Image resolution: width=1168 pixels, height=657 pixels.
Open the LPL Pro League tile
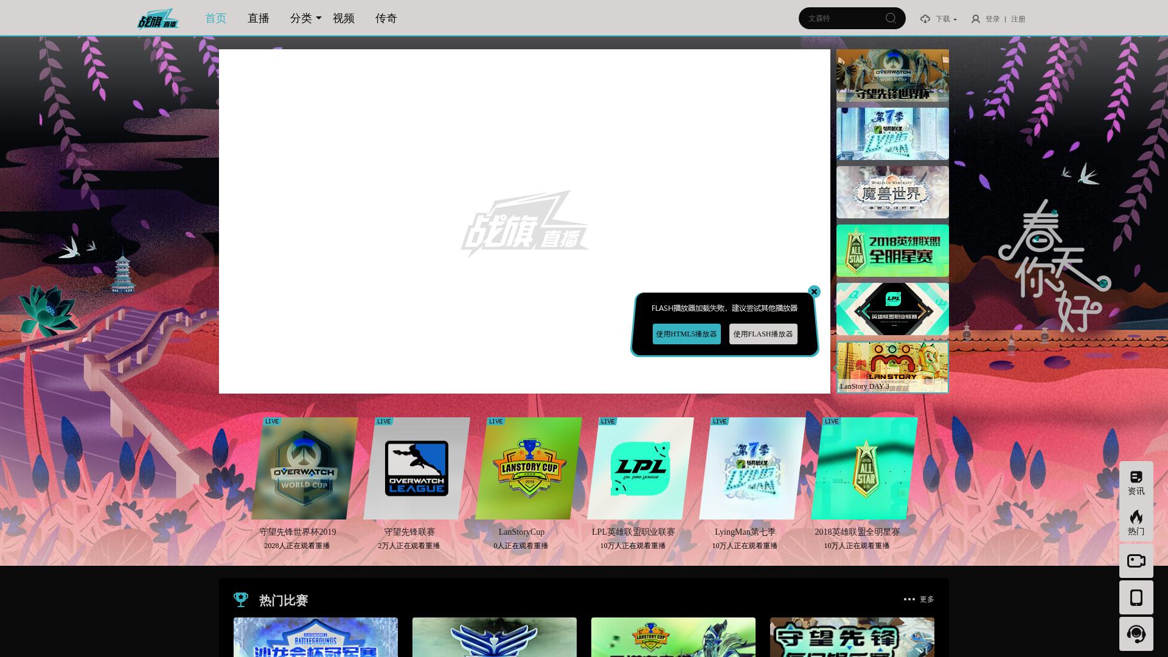[641, 468]
